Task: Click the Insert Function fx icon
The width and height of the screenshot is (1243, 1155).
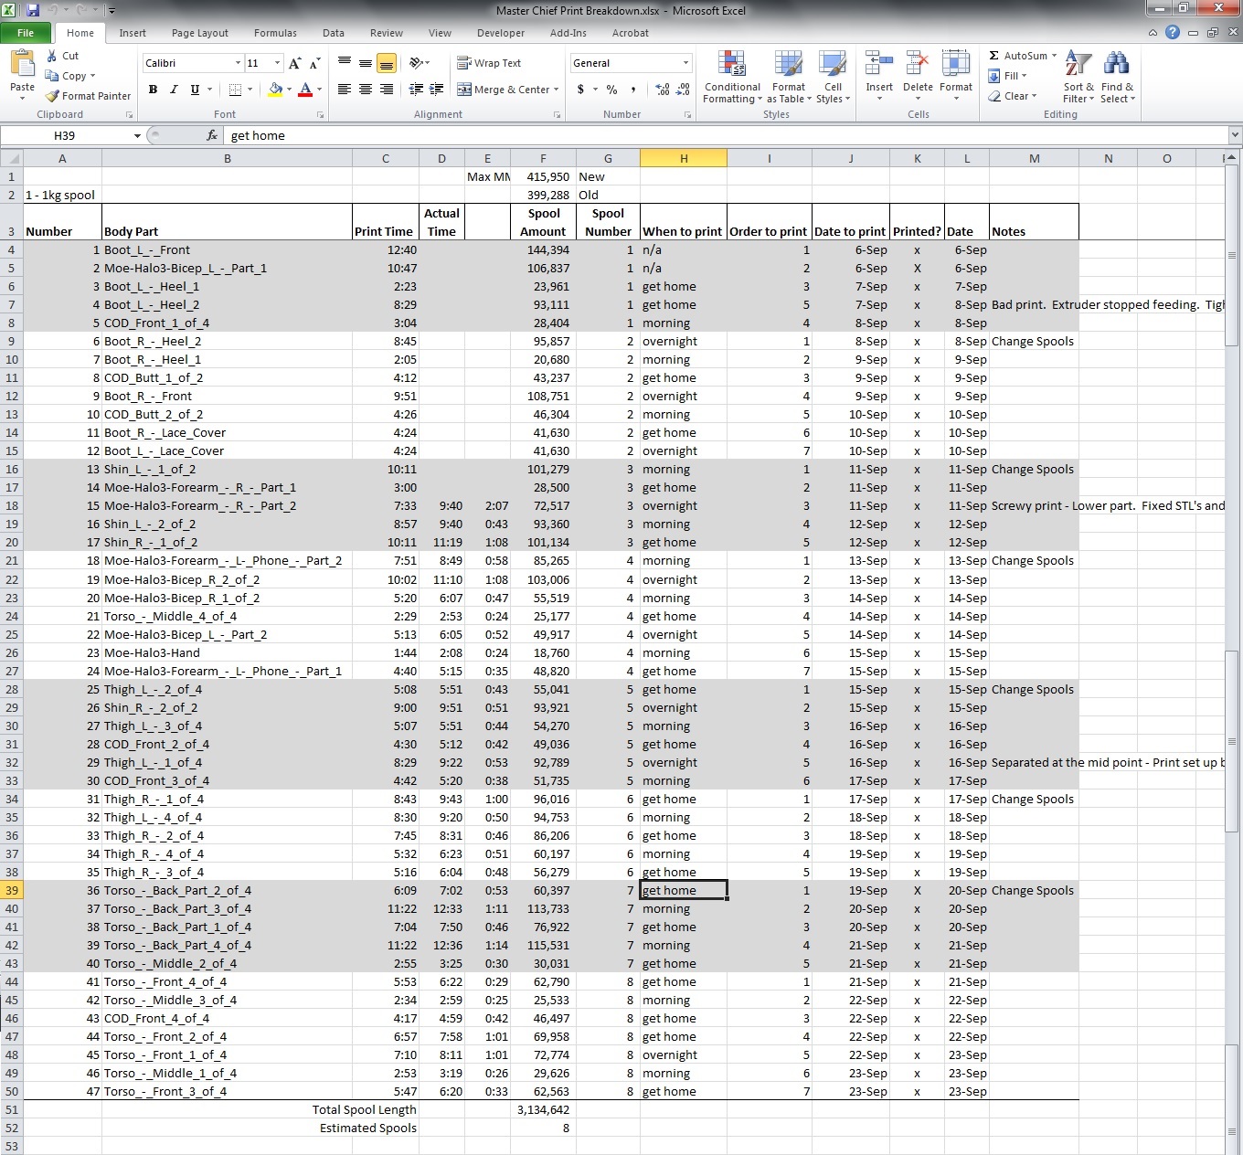Action: tap(212, 135)
